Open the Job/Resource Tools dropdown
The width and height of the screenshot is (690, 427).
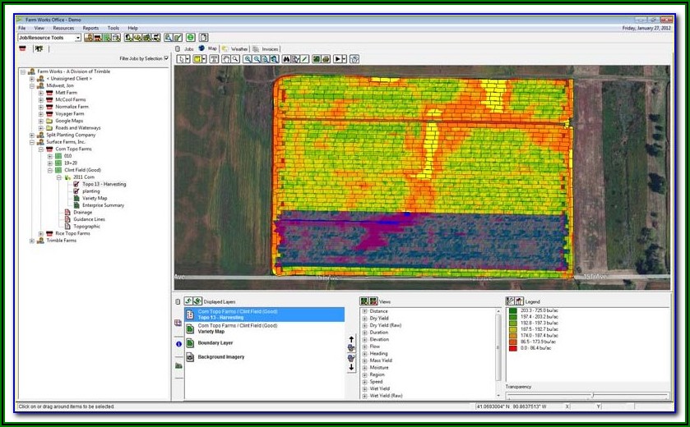78,37
